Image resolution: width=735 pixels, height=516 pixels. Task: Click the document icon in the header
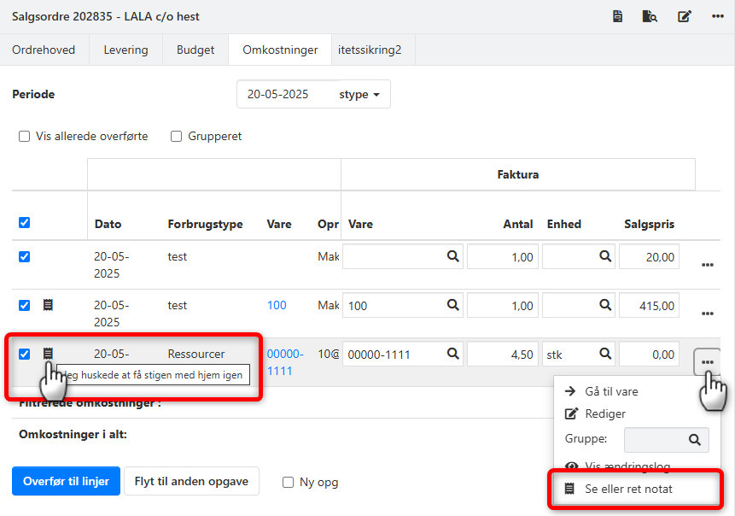click(617, 16)
